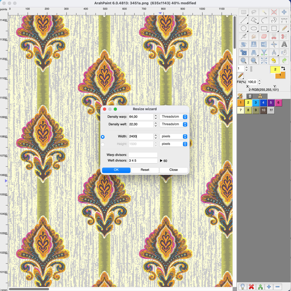Confirm resize with OK button

tap(116, 170)
